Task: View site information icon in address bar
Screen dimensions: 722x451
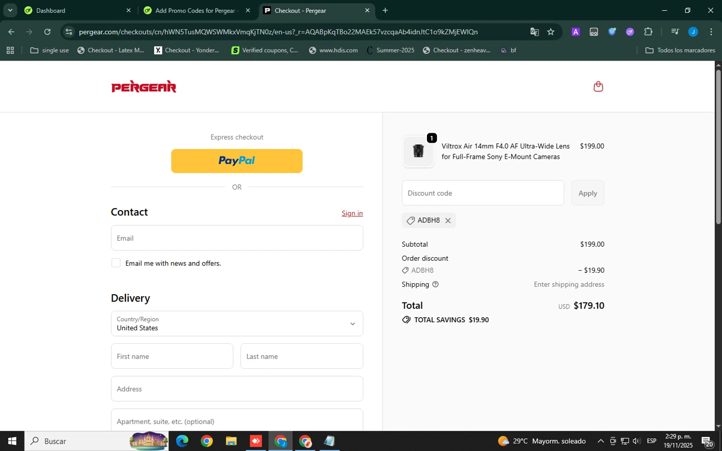Action: click(x=69, y=32)
